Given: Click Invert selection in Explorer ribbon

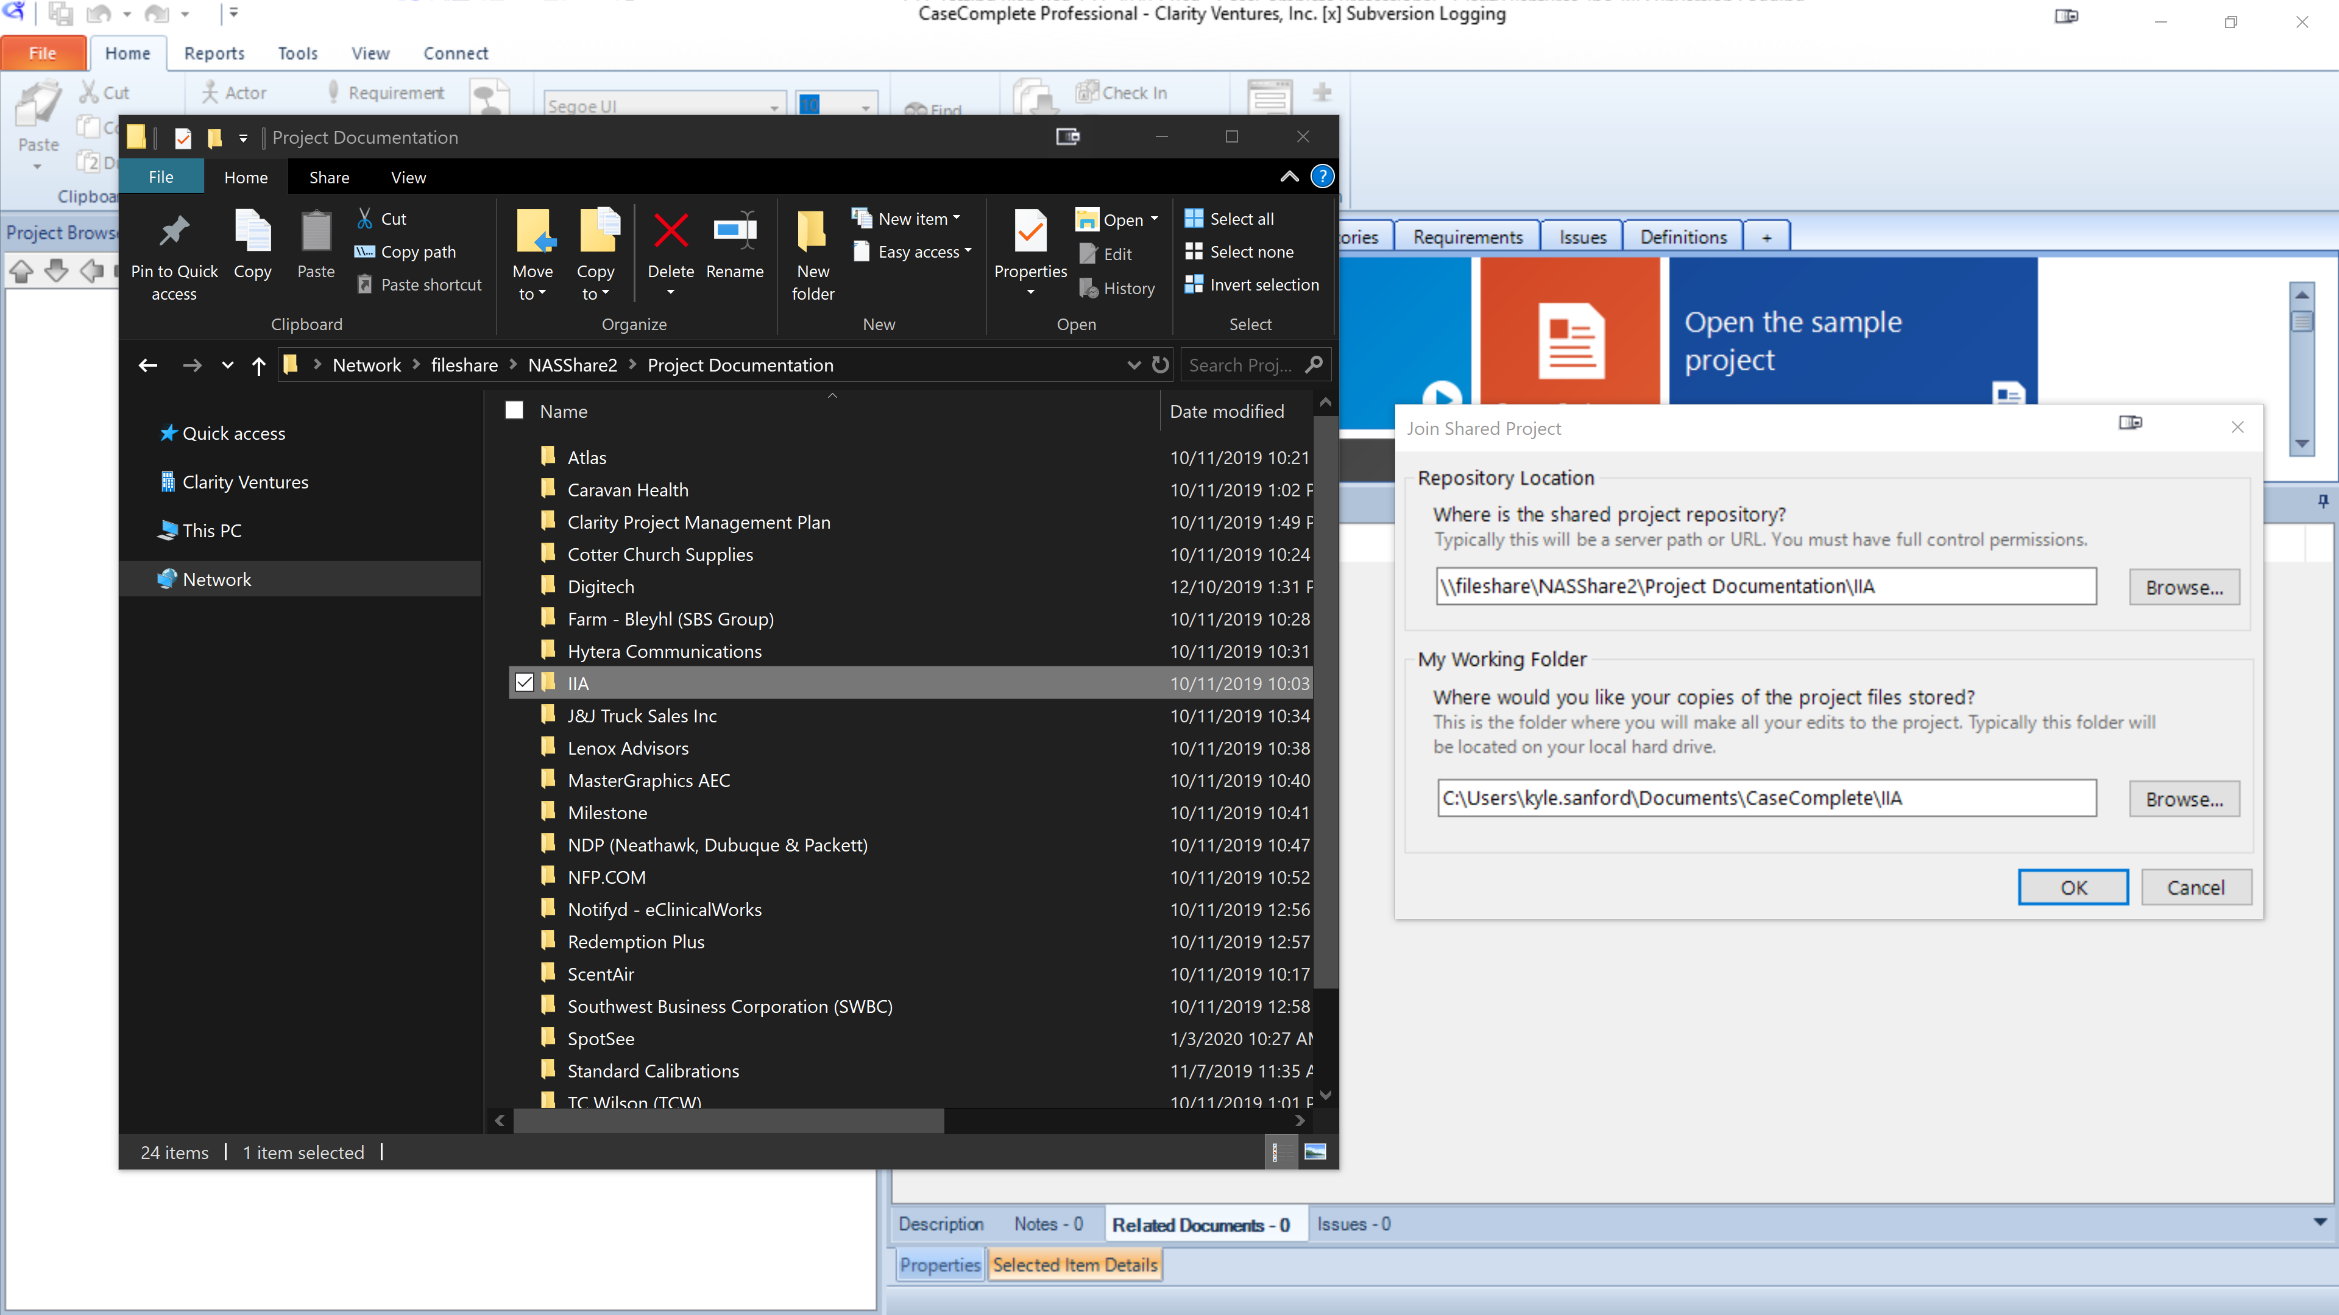Looking at the screenshot, I should (x=1252, y=284).
